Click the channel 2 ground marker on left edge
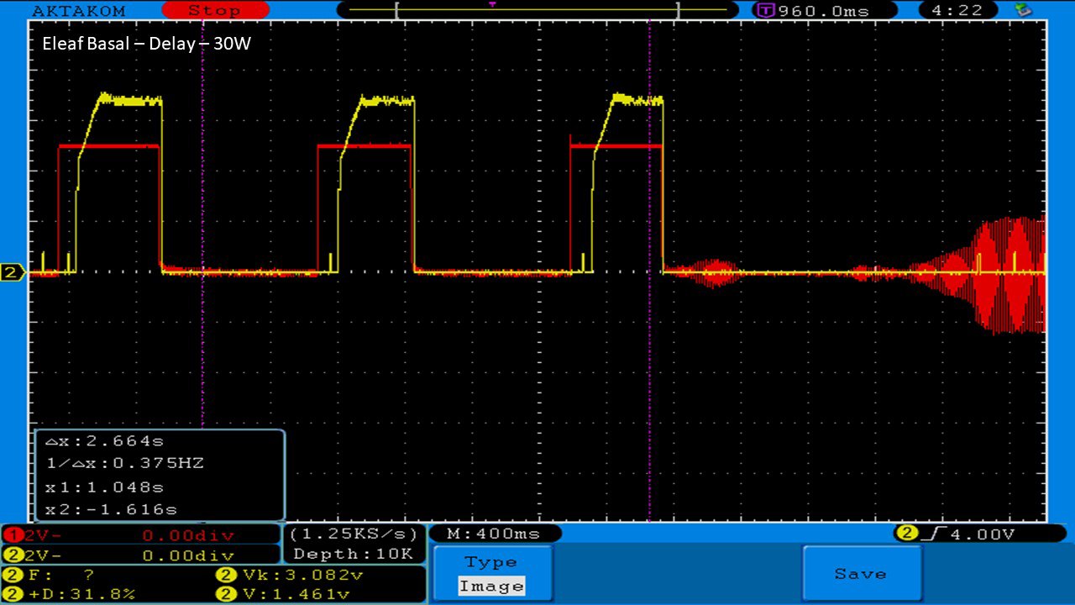 [13, 272]
